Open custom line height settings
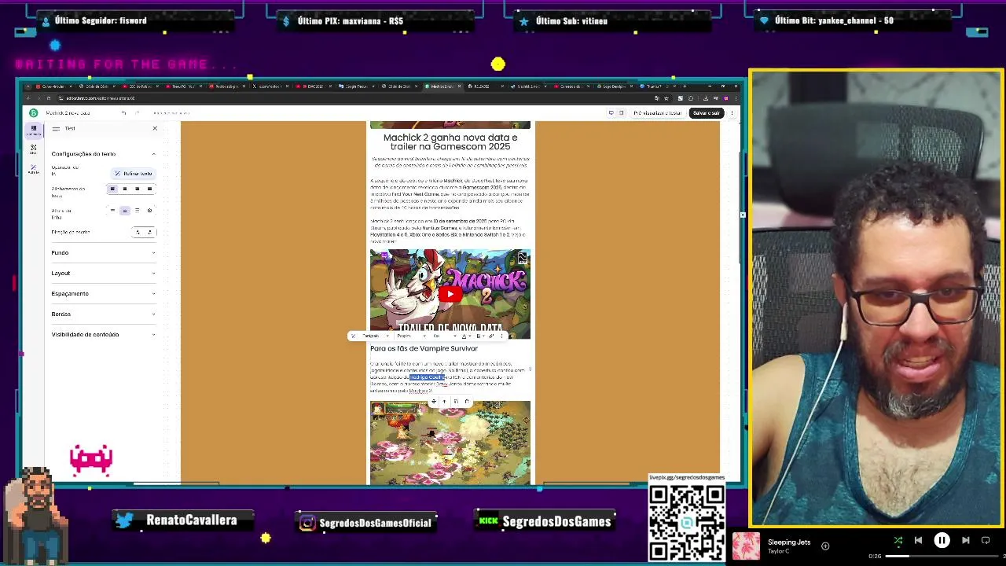Screen dimensions: 1006x566 tap(149, 210)
